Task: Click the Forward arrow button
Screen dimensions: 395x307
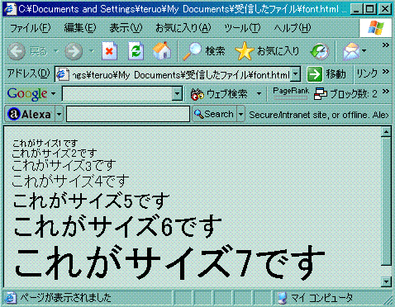Action: (74, 51)
